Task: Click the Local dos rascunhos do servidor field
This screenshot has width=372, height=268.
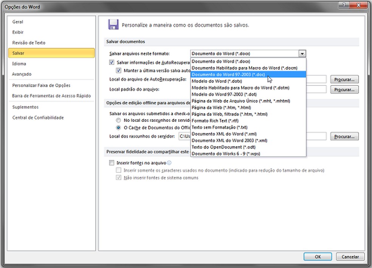Action: tap(253, 136)
